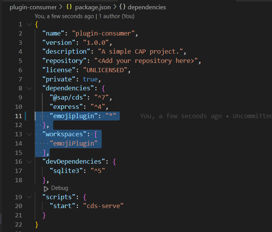This screenshot has width=272, height=232.
Task: Click the "plugin-consumer" value string
Action: (x=103, y=33)
